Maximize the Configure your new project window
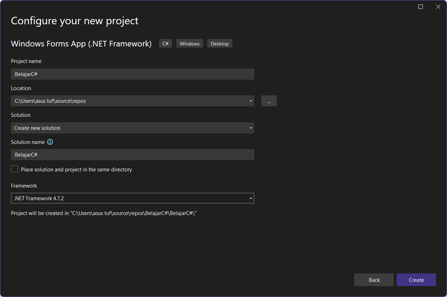This screenshot has height=297, width=447. (420, 7)
